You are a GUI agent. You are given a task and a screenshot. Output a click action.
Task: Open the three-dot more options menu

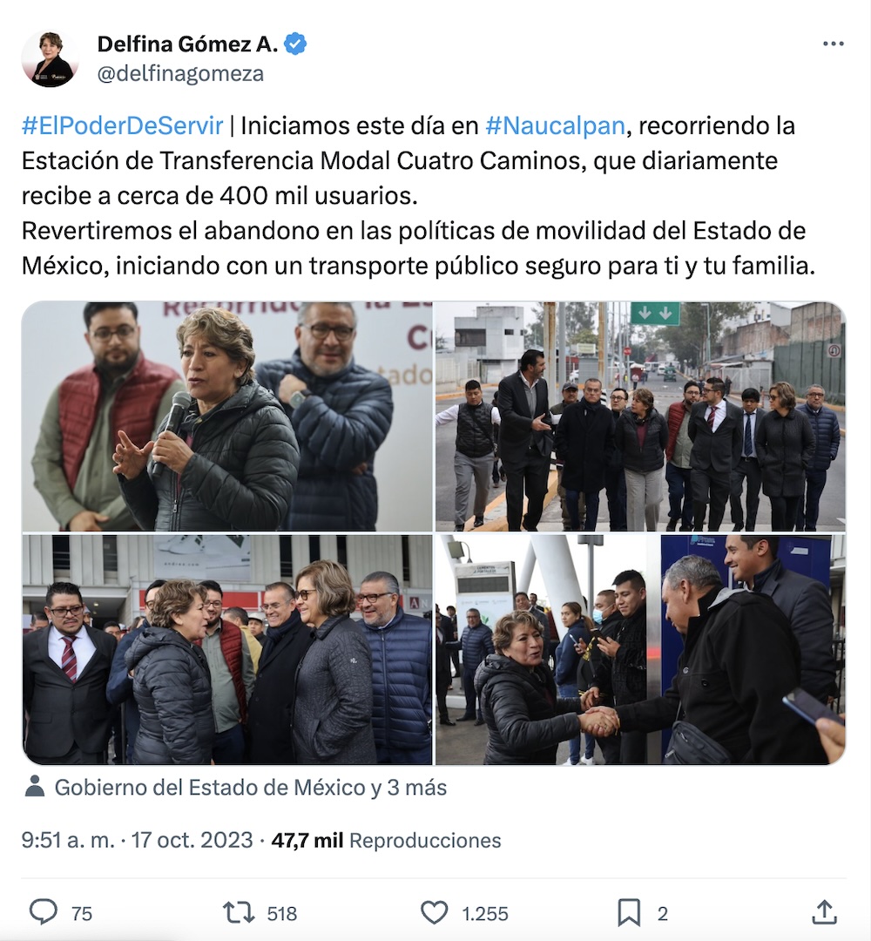tap(834, 44)
